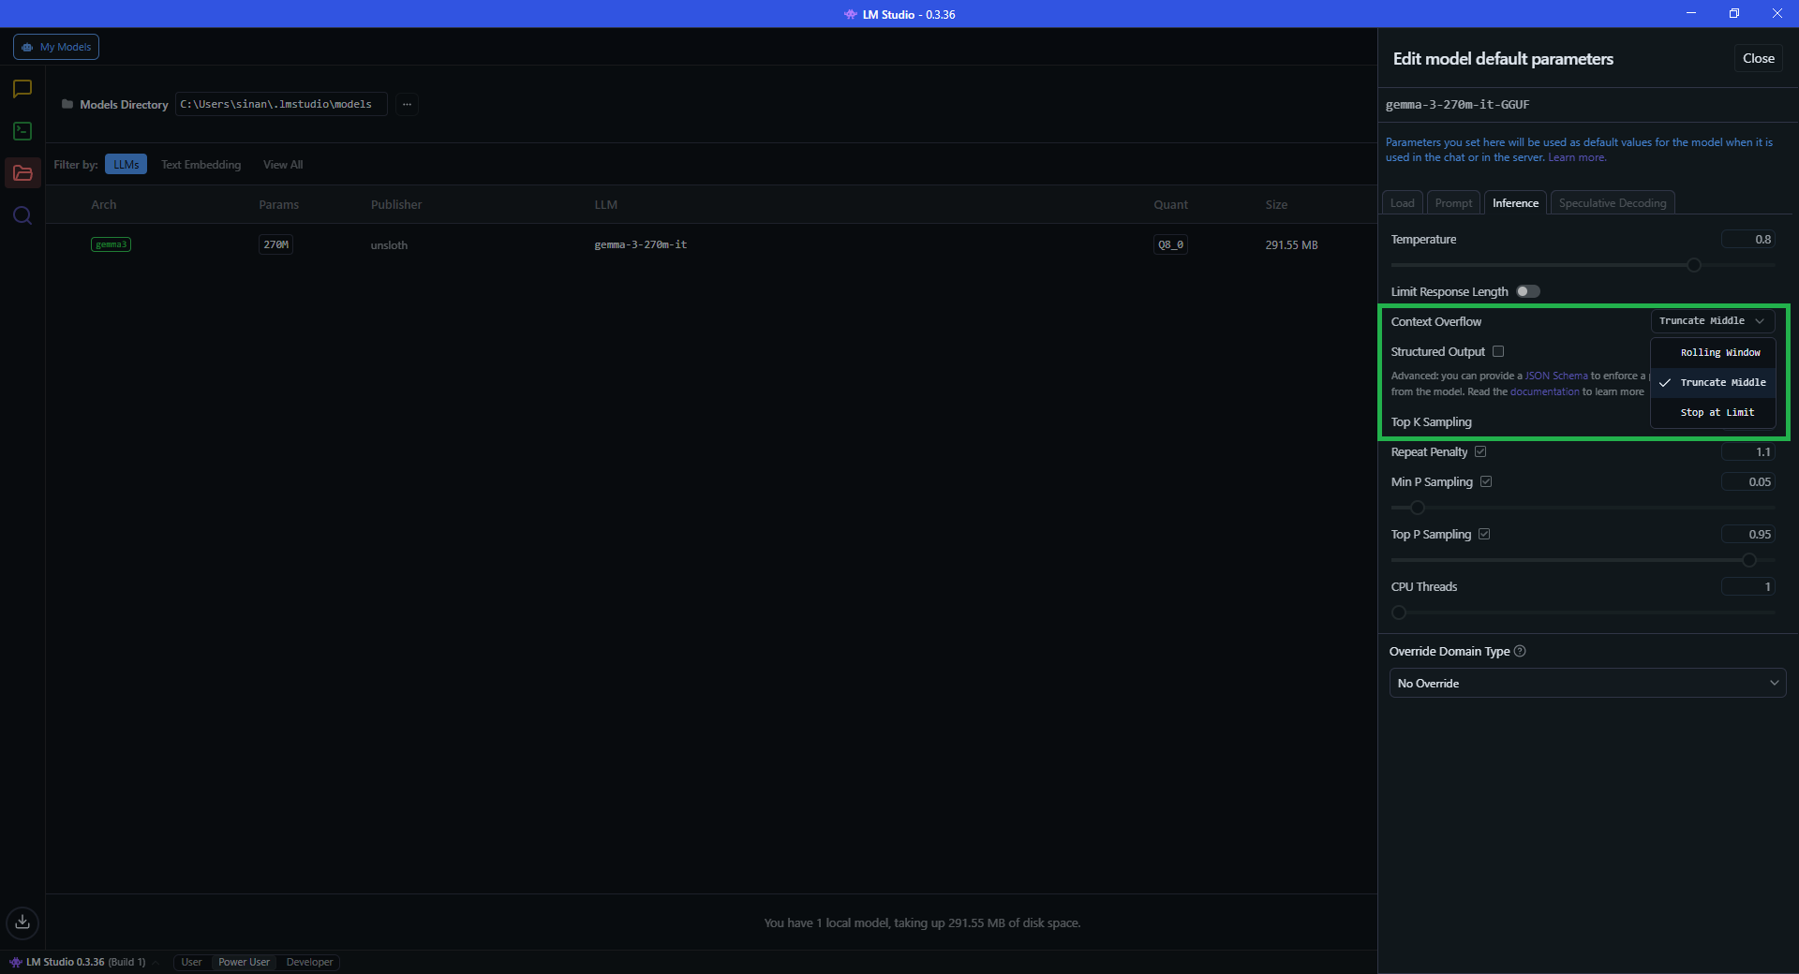Expand the No Override domain dropdown
Viewport: 1799px width, 974px height.
(x=1587, y=683)
